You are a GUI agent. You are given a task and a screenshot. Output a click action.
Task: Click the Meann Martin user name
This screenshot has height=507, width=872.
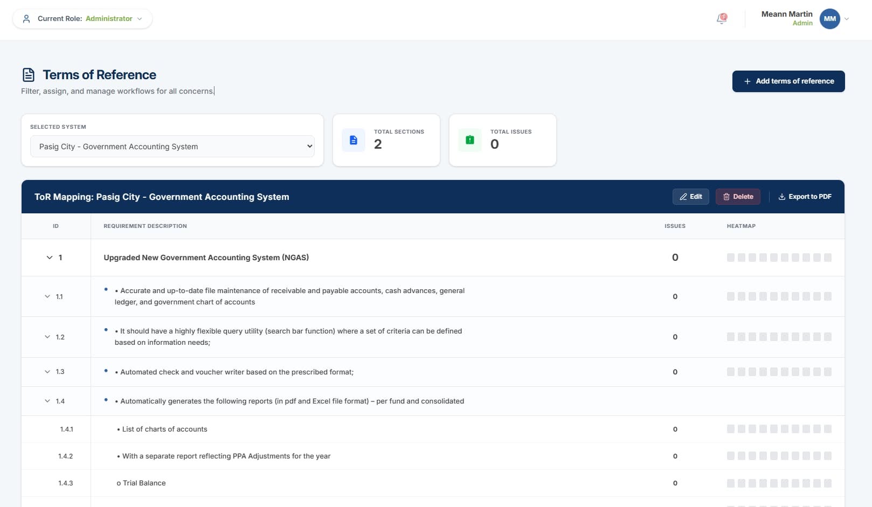click(787, 14)
